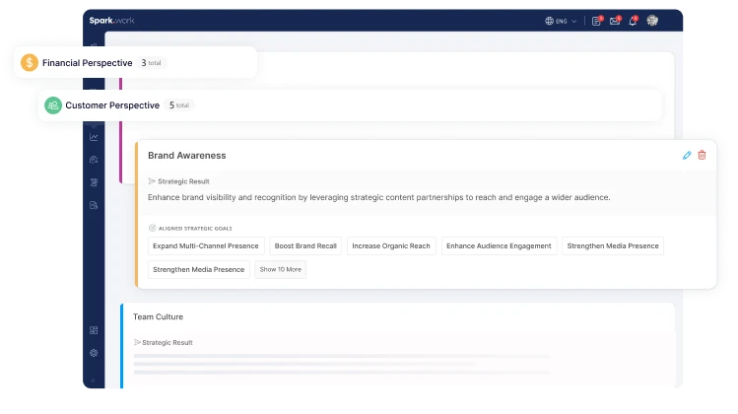Image resolution: width=738 pixels, height=414 pixels.
Task: Expand the Customer Perspective section
Action: [112, 104]
